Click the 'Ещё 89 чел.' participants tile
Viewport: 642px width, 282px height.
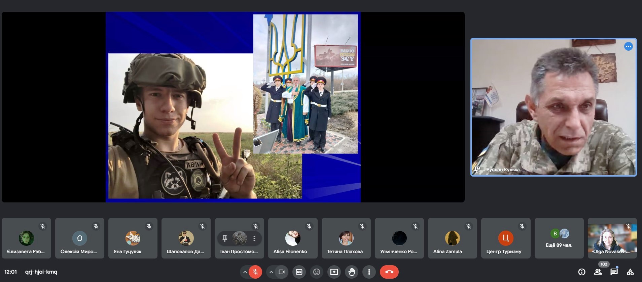[559, 238]
